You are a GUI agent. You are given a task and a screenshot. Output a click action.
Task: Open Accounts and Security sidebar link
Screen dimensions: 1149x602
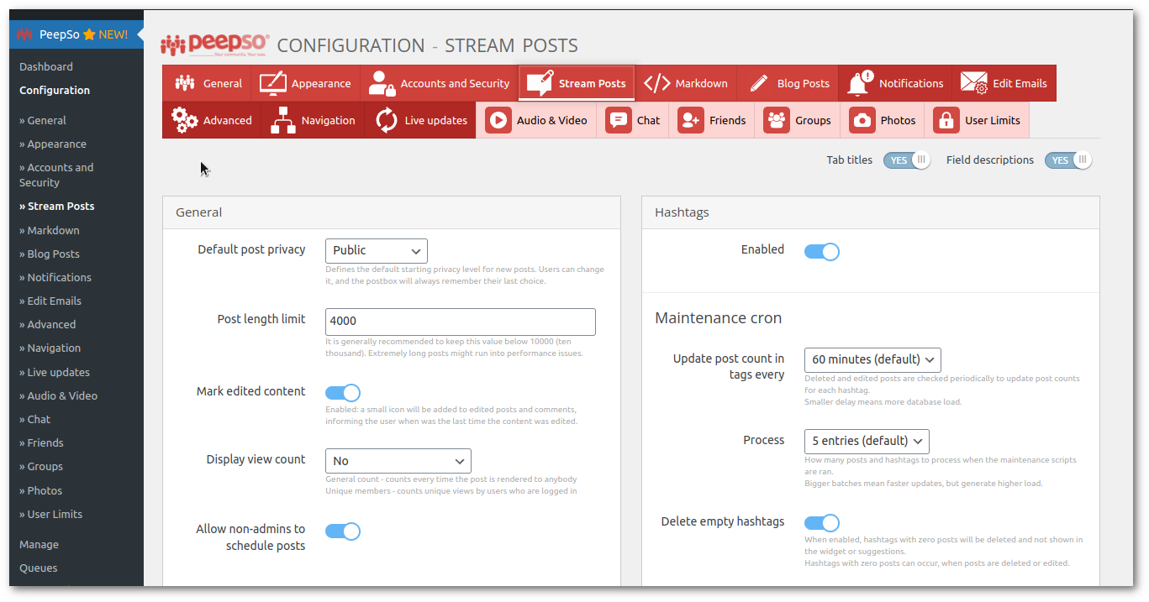(x=56, y=175)
